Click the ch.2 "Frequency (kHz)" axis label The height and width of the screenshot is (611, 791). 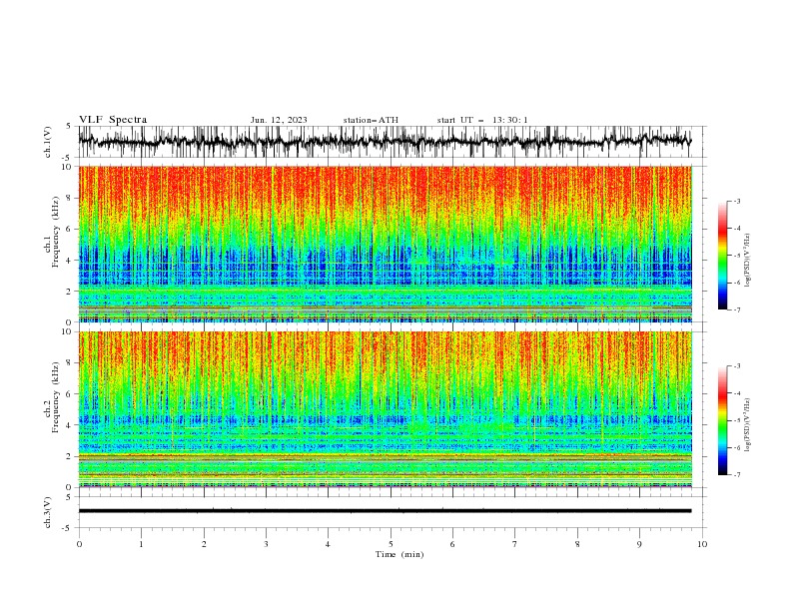point(56,396)
